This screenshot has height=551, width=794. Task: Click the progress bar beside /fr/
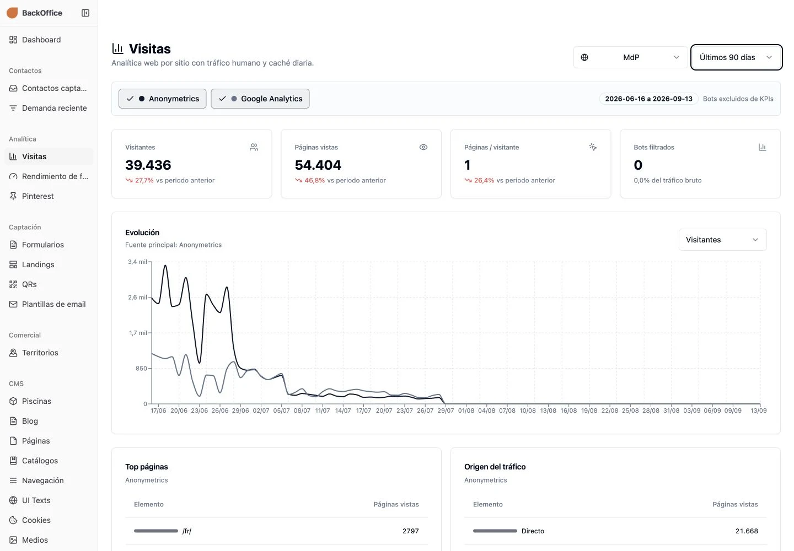point(156,531)
